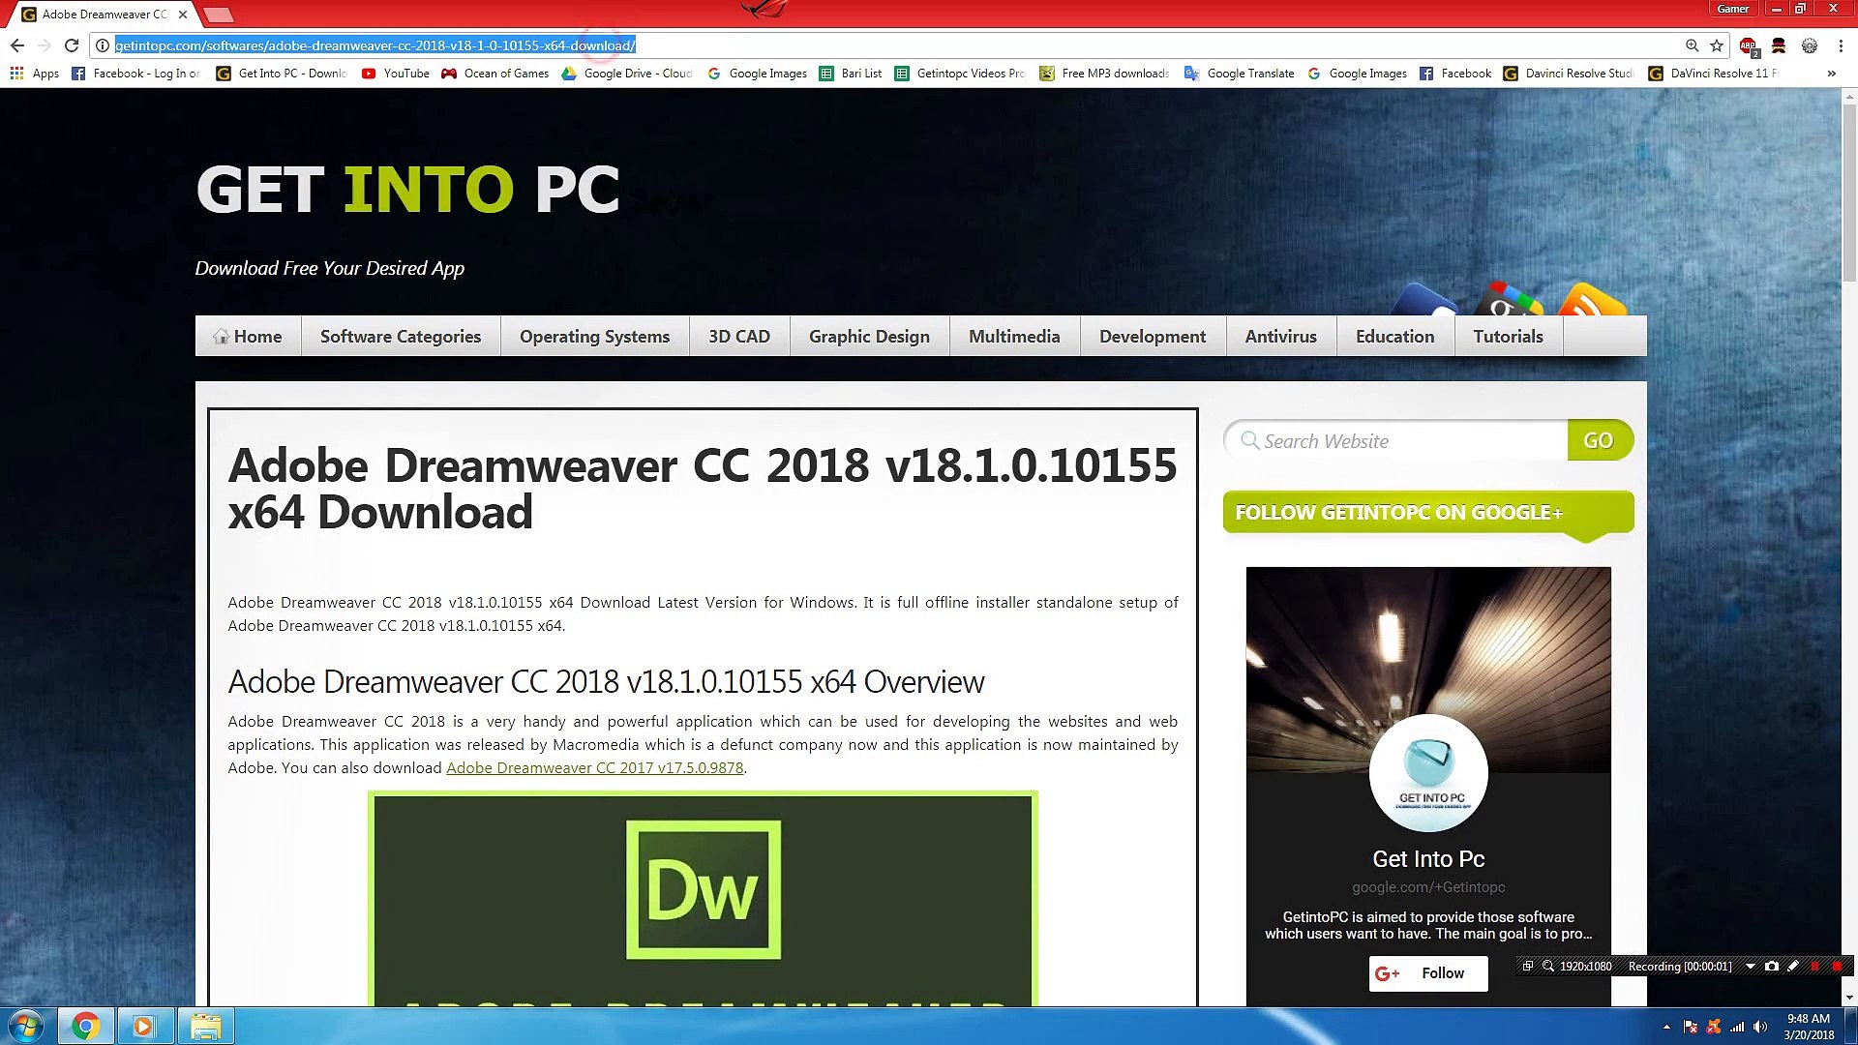Click the zoom magnifier in the address bar

[1692, 45]
